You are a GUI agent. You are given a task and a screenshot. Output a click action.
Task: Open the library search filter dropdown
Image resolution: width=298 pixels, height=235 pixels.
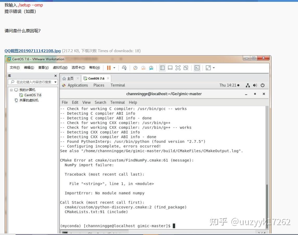pyautogui.click(x=55, y=82)
